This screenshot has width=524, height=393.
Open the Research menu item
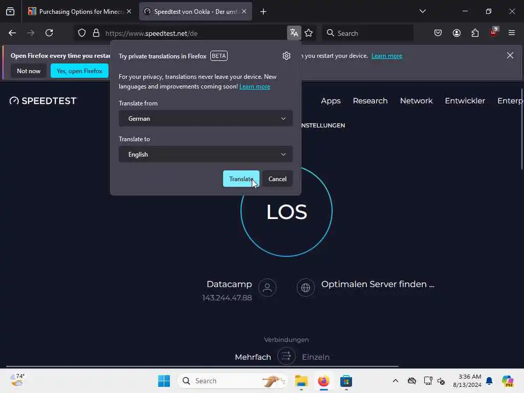(370, 101)
